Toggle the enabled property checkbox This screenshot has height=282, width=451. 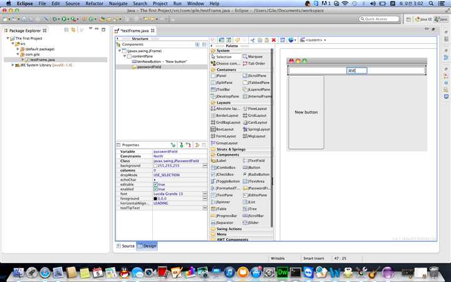(x=155, y=189)
